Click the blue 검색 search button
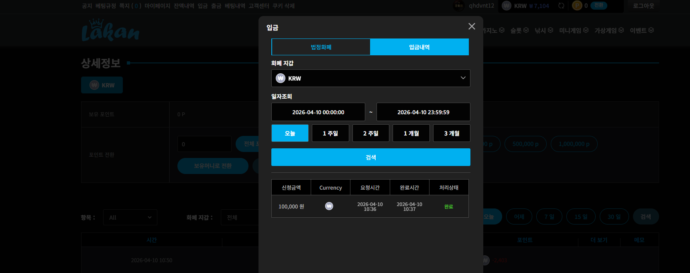 371,157
